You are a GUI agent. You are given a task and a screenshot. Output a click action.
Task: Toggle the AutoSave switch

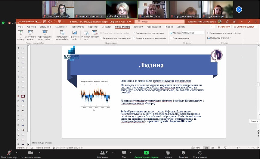coord(38,22)
